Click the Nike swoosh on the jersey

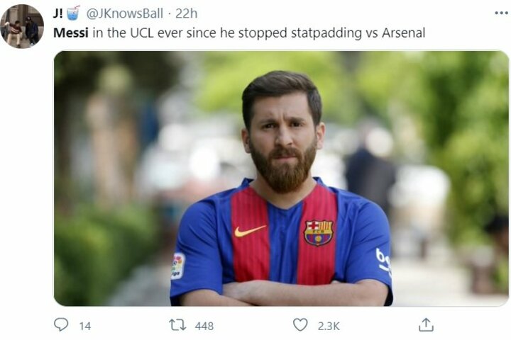(x=250, y=231)
